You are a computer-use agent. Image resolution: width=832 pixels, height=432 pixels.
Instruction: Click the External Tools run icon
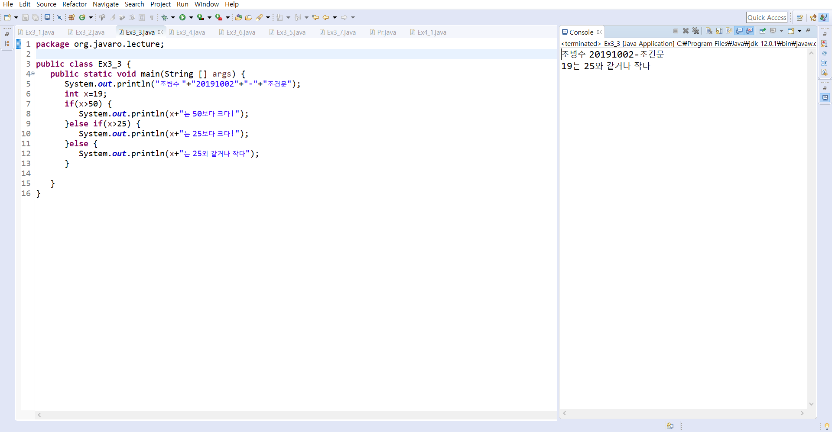(218, 17)
